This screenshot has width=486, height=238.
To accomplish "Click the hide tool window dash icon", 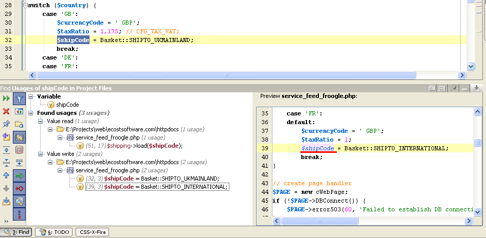I will (465, 89).
